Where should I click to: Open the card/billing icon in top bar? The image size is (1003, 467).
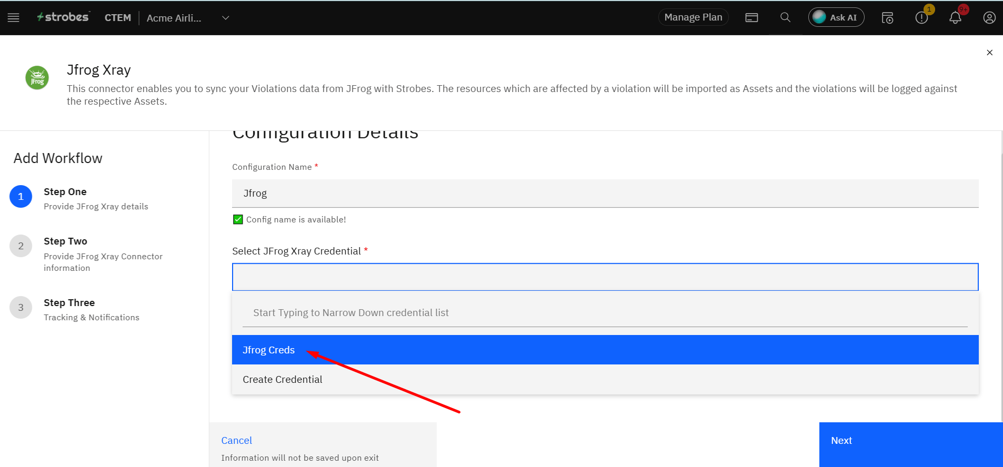click(x=751, y=18)
